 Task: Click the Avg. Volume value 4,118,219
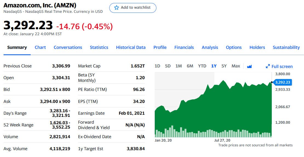click(x=60, y=149)
